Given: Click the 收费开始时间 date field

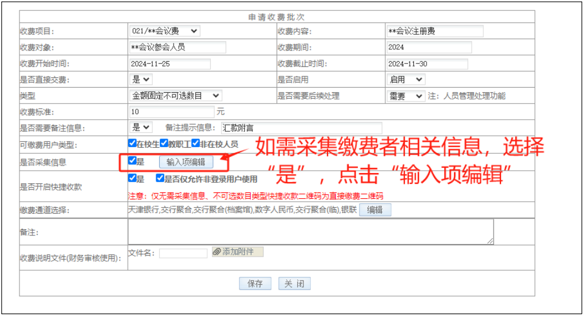Looking at the screenshot, I should pyautogui.click(x=170, y=64).
